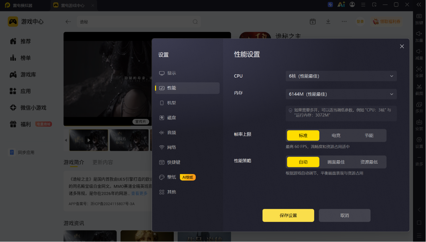The width and height of the screenshot is (426, 242).
Task: Open 机型 settings section
Action: [x=187, y=103]
